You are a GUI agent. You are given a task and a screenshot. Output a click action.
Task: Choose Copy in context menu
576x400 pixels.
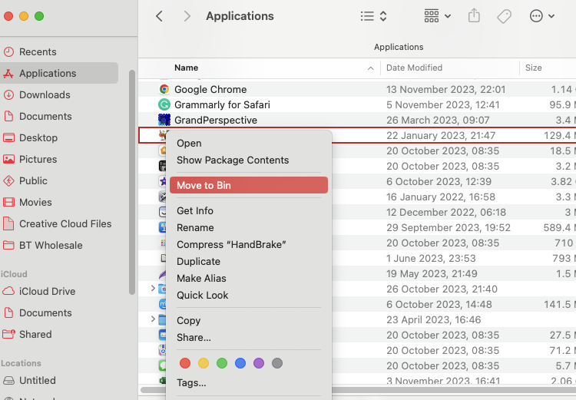tap(249, 320)
